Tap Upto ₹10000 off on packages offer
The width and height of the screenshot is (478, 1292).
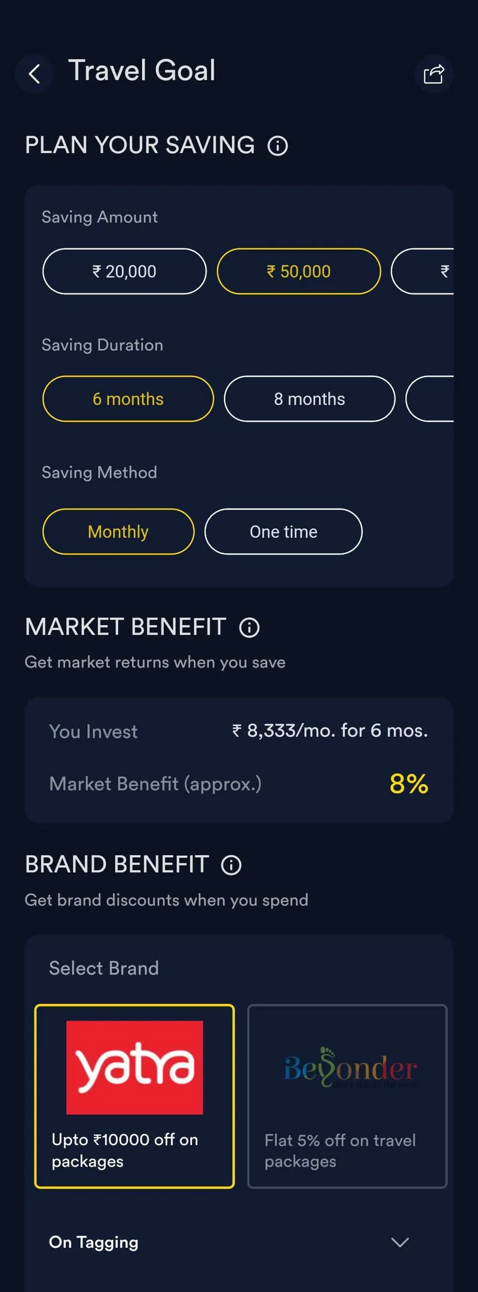tap(125, 1150)
